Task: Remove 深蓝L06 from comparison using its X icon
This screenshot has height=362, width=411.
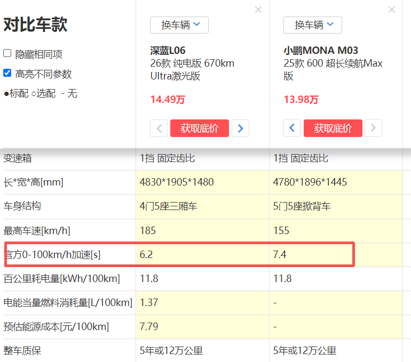Action: tap(258, 10)
